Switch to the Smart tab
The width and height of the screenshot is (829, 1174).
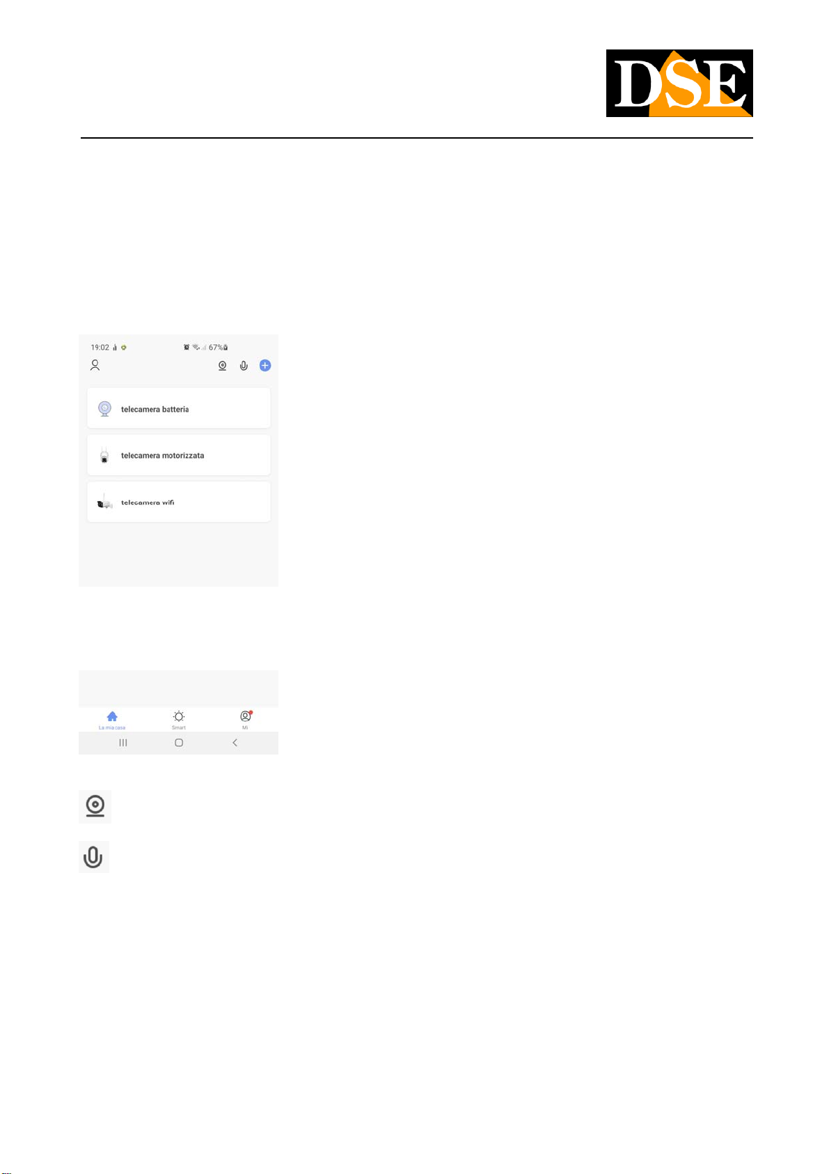[x=179, y=720]
